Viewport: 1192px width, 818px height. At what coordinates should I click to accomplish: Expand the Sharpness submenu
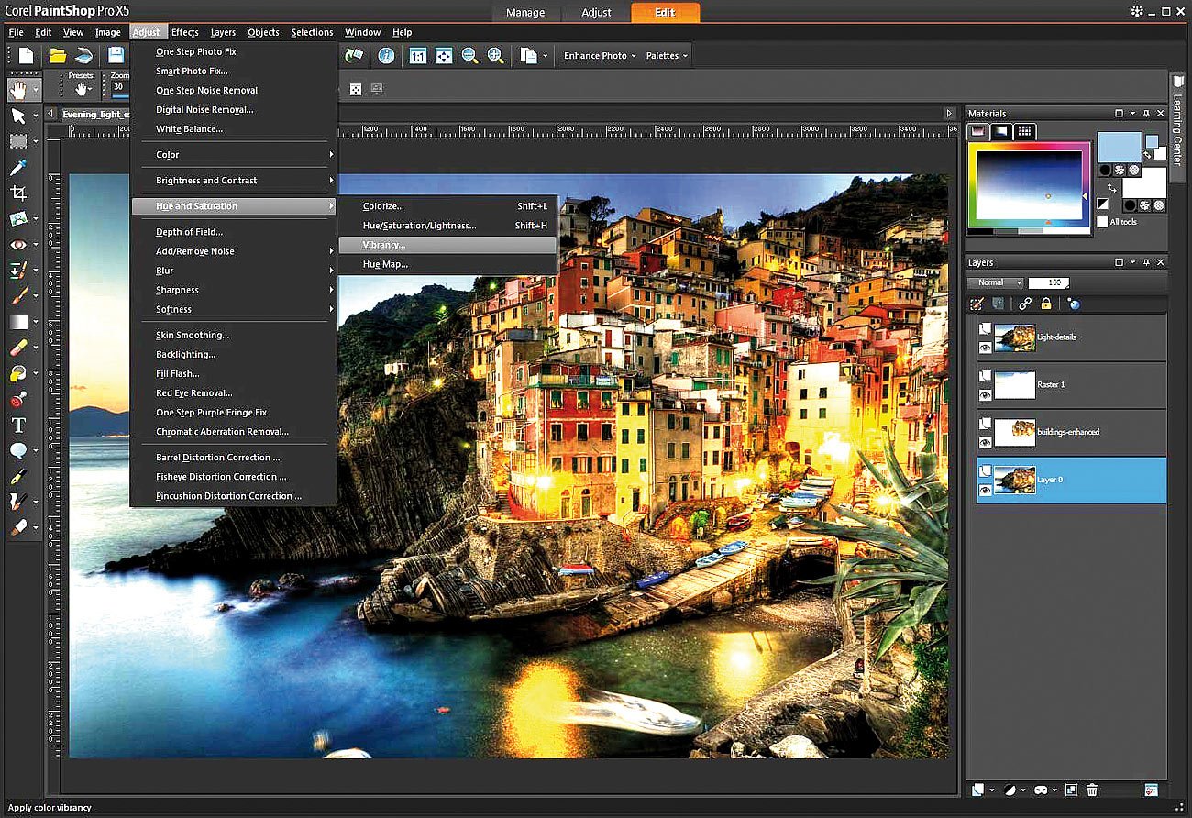click(234, 290)
